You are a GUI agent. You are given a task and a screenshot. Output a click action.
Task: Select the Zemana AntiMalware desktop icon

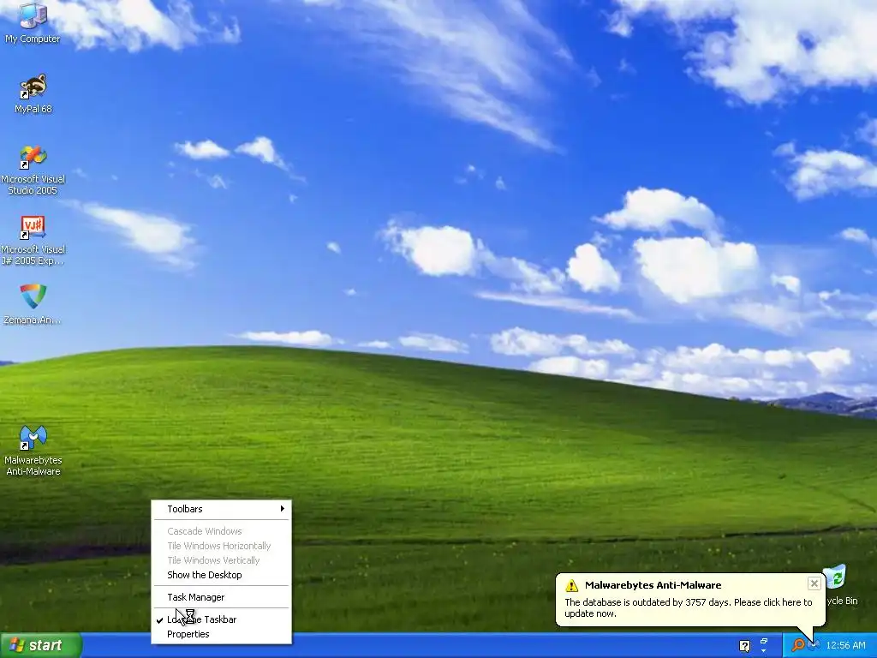[x=33, y=304]
